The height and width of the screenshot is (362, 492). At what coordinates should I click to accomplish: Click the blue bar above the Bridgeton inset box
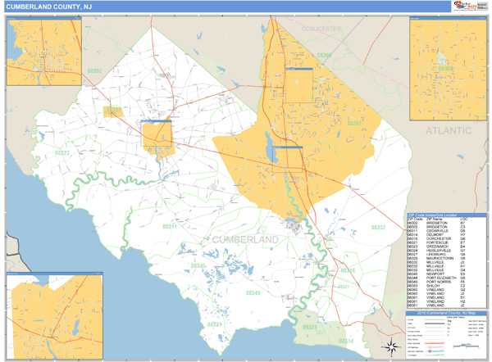coord(157,122)
